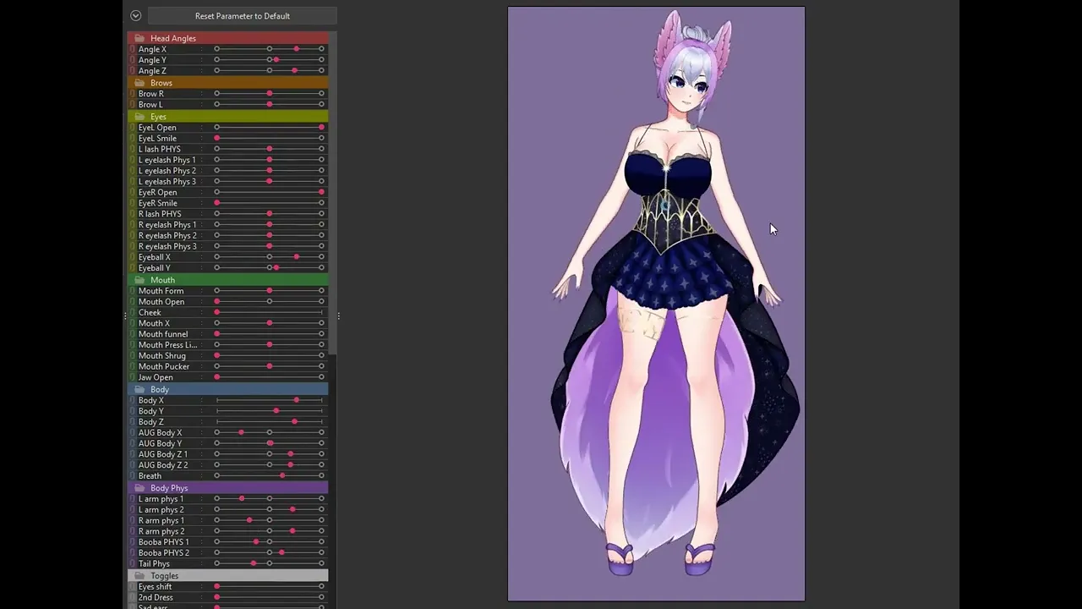
Task: Click the bracket icon left of Cheek
Action: [133, 313]
